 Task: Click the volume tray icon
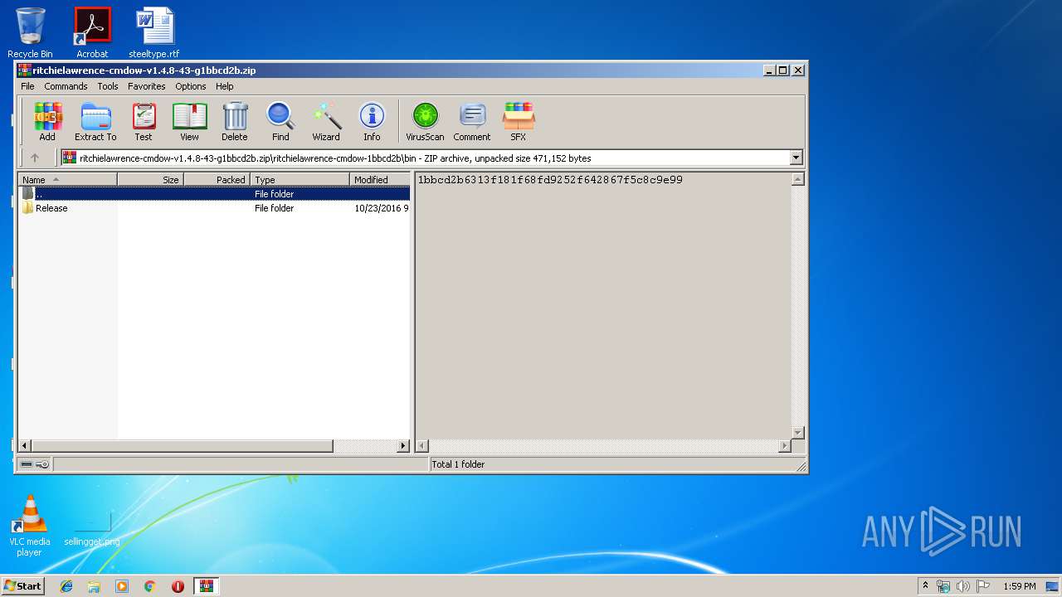coord(963,586)
